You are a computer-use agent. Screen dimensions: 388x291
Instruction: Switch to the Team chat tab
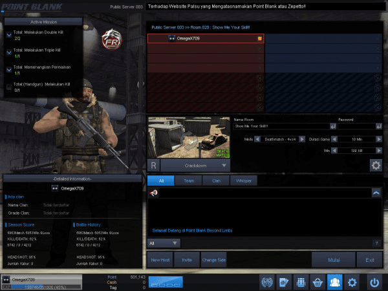(189, 180)
